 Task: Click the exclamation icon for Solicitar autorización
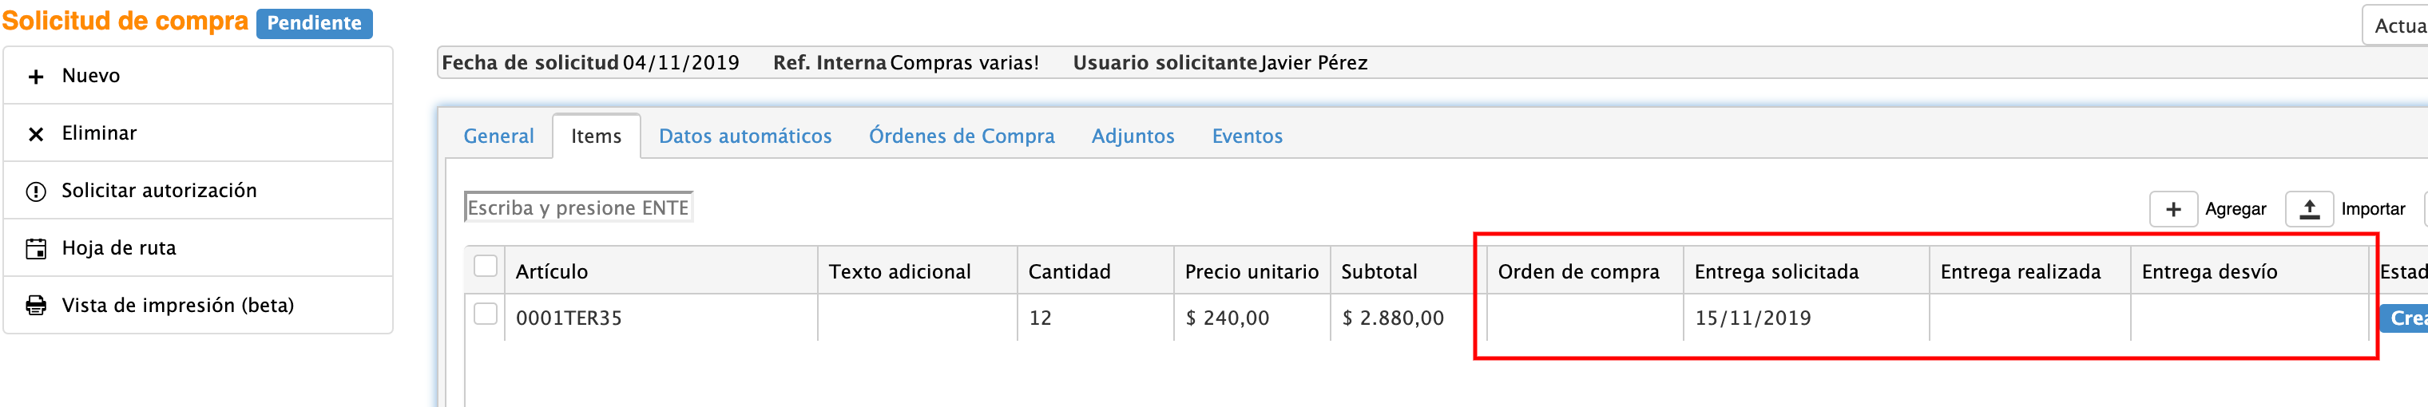[x=36, y=192]
